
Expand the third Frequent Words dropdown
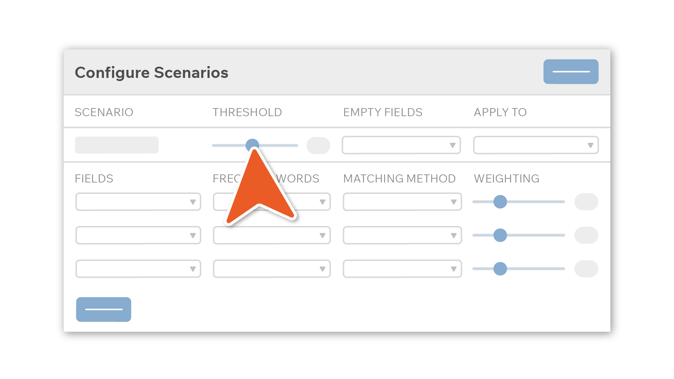pyautogui.click(x=272, y=269)
